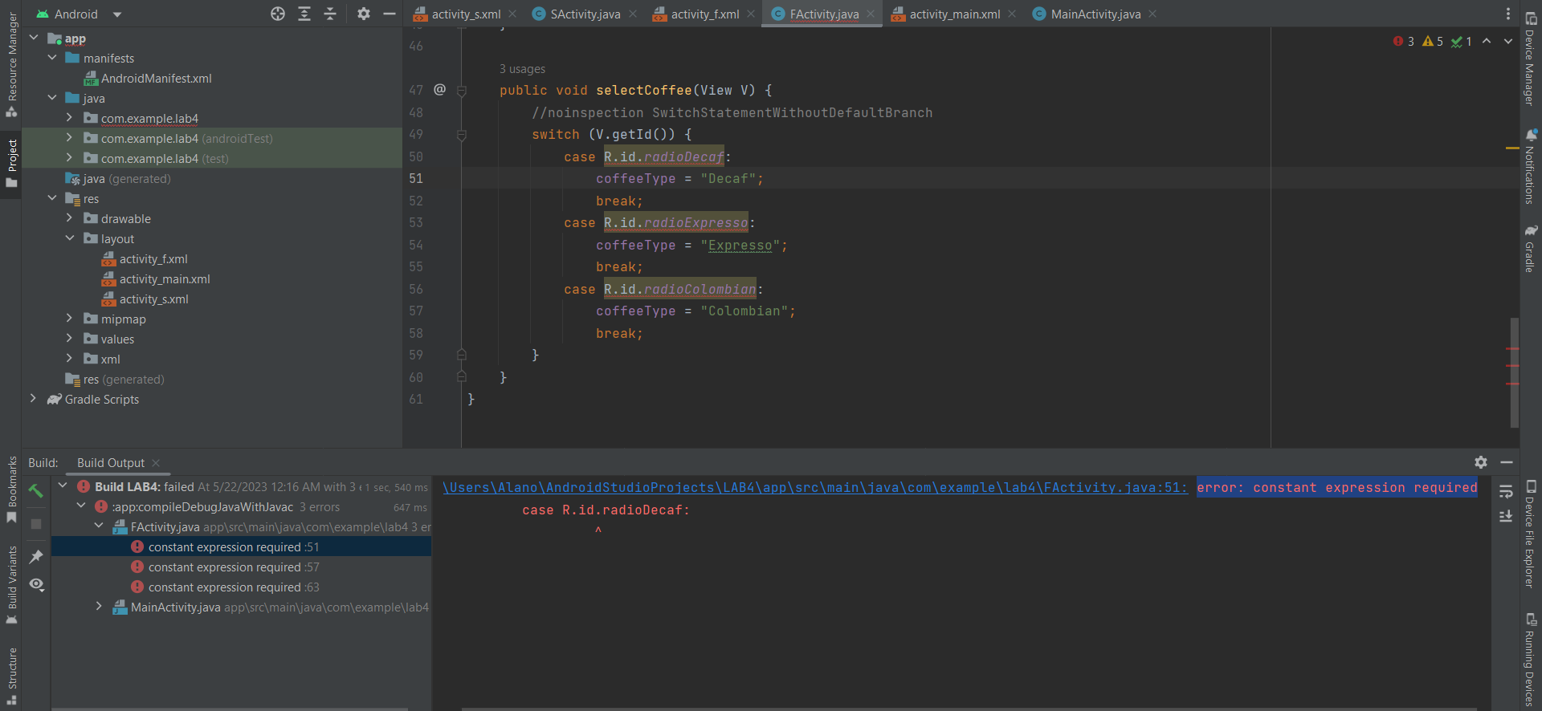Viewport: 1542px width, 711px height.
Task: Open the Gradle side panel
Action: (x=1531, y=248)
